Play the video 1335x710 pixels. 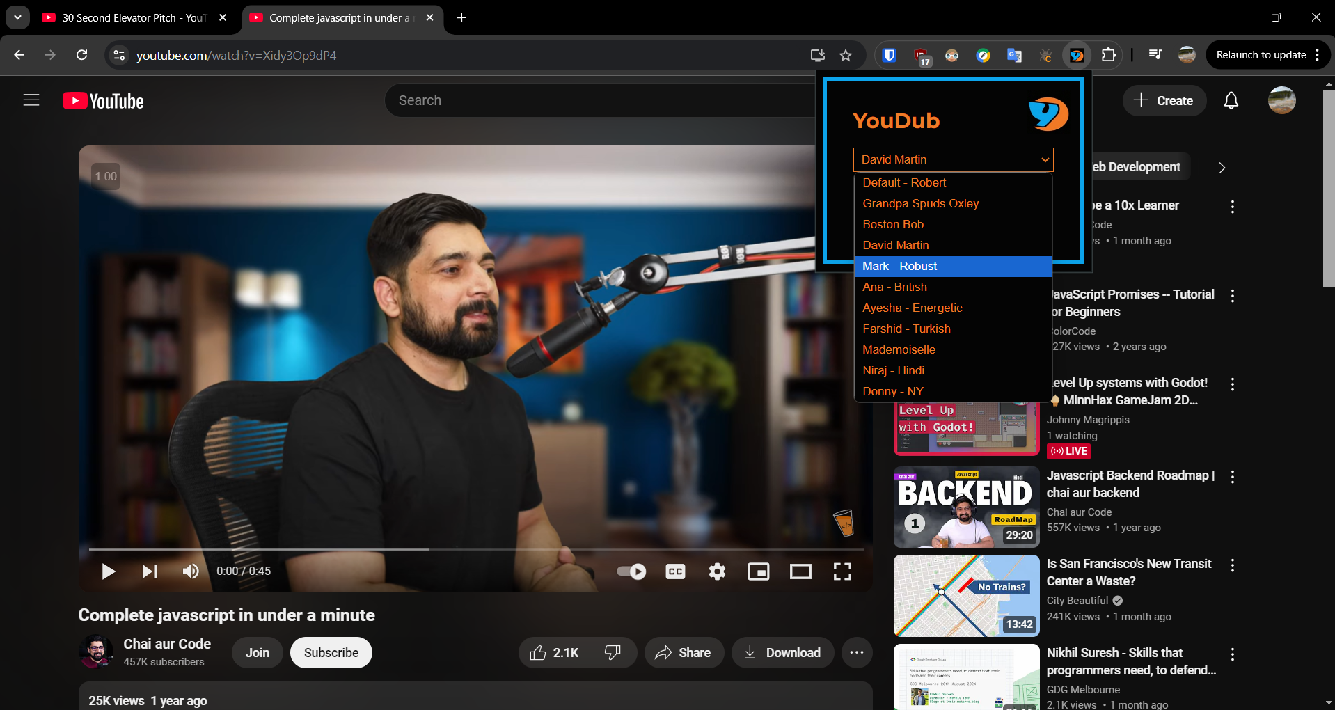108,571
